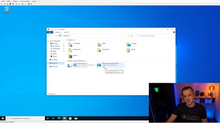Select the Desktop folder in Ordner group
The image size is (220, 123).
click(x=131, y=44)
